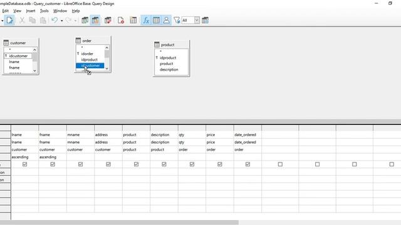Open the Help menu

tap(76, 11)
